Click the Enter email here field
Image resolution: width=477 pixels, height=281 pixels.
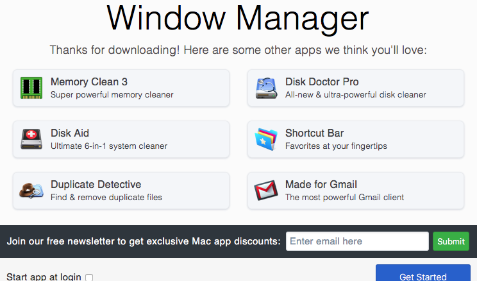(x=357, y=241)
